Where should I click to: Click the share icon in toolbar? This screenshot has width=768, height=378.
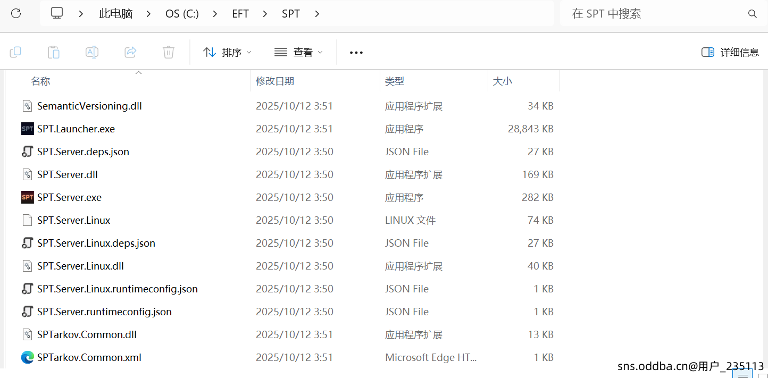point(130,52)
